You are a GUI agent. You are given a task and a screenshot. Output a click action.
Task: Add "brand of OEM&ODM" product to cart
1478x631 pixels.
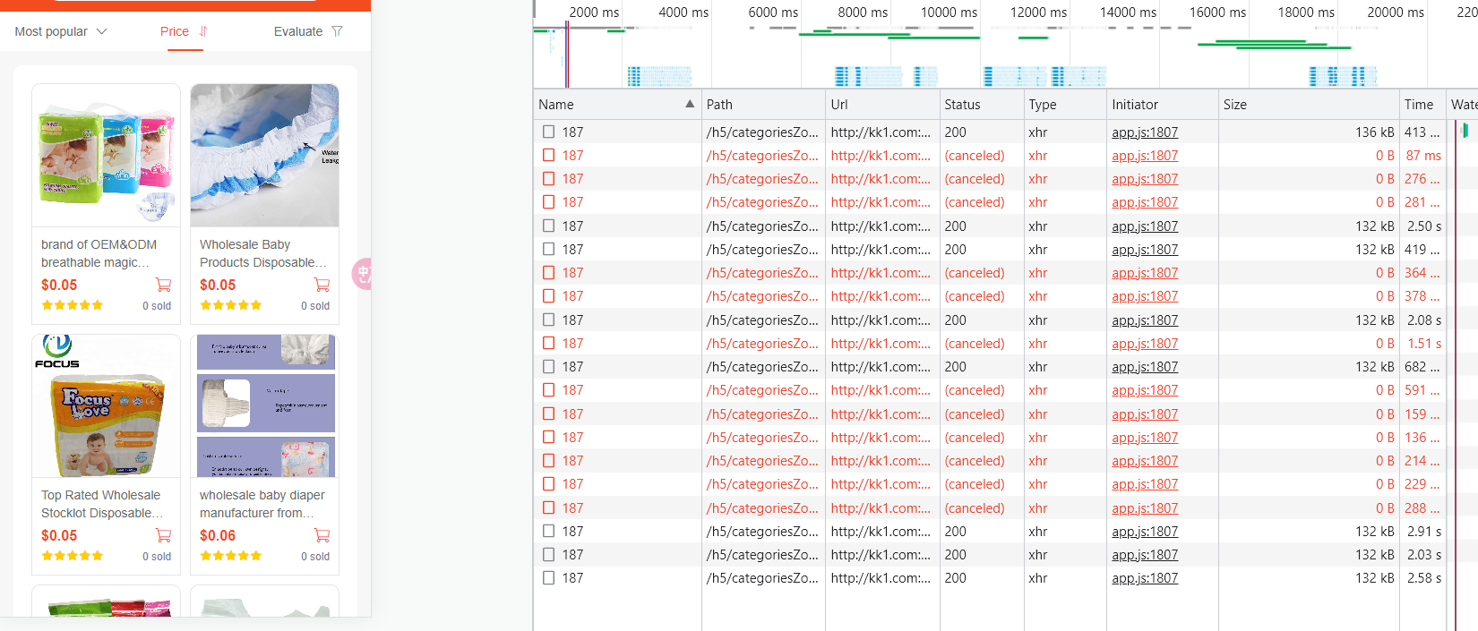(x=163, y=285)
